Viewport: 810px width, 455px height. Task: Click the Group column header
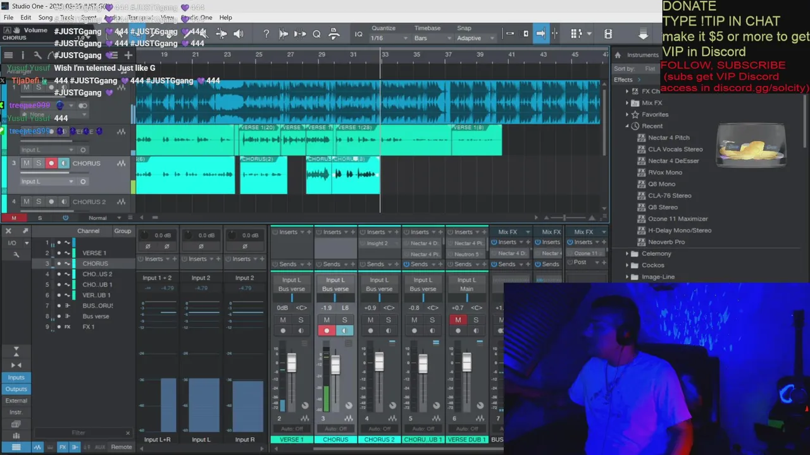pyautogui.click(x=123, y=231)
